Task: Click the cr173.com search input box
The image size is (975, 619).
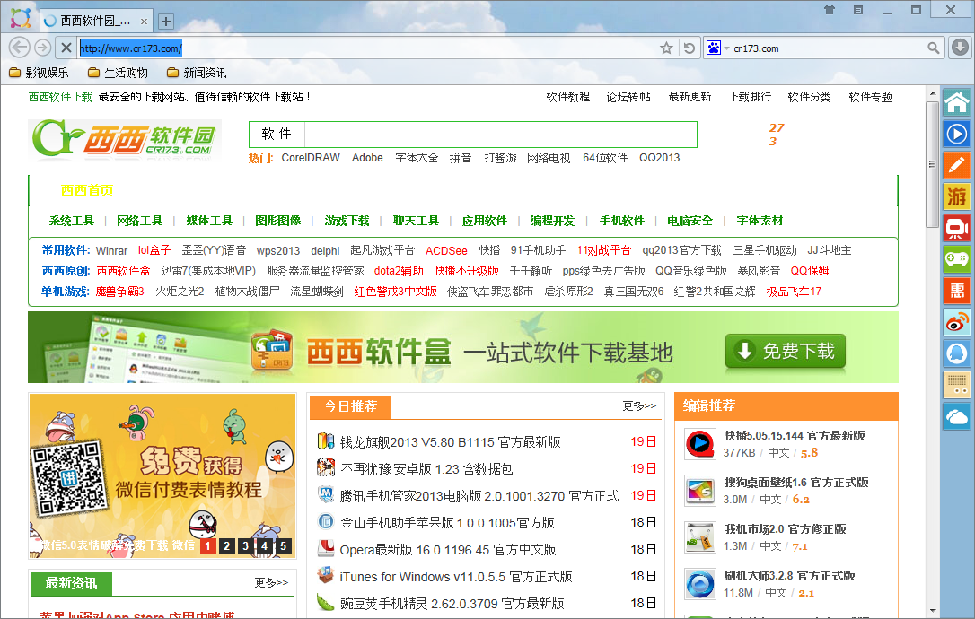Action: pos(829,48)
